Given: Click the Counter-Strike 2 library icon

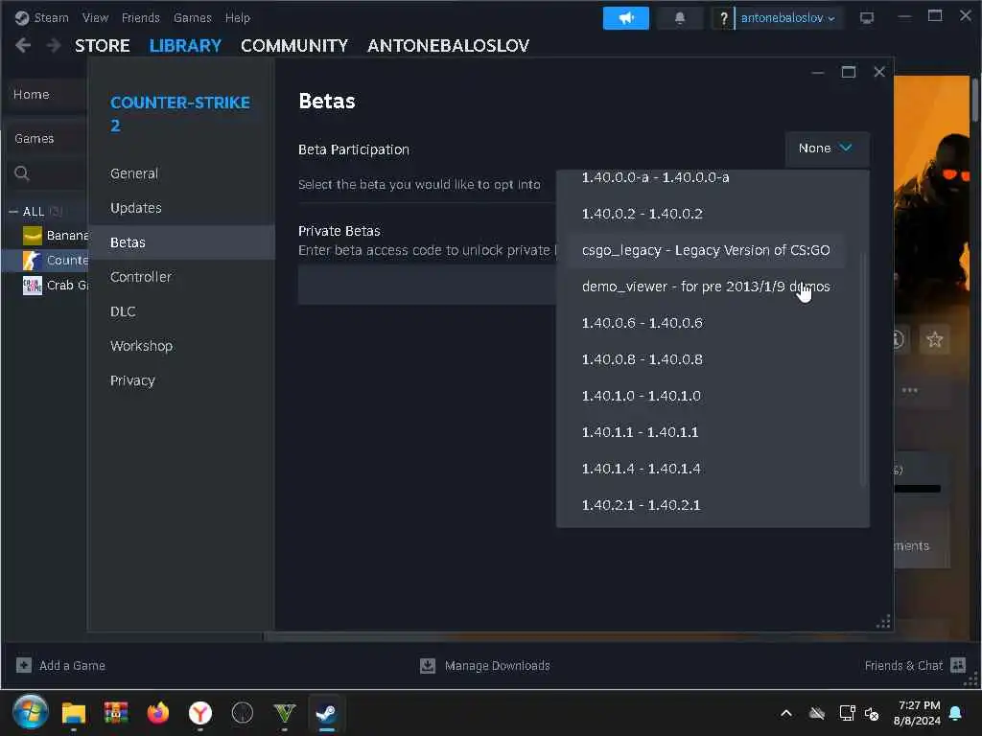Looking at the screenshot, I should click(32, 261).
